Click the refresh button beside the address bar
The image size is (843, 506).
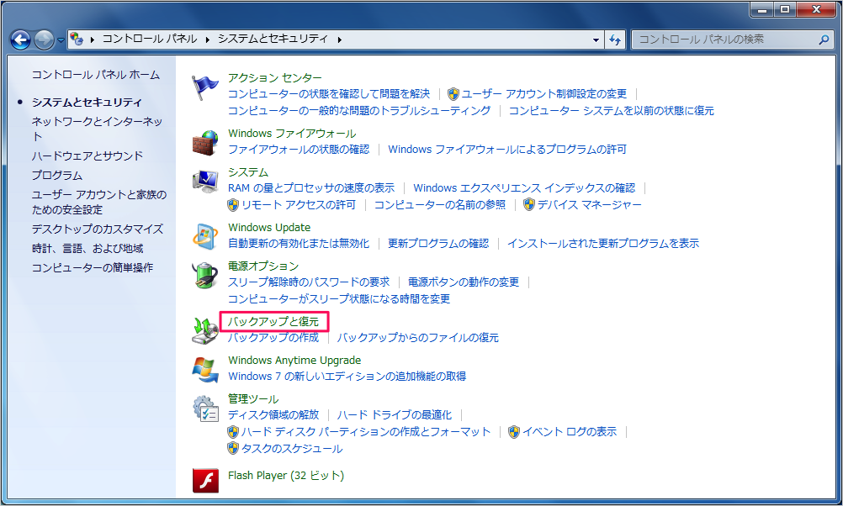pos(616,40)
